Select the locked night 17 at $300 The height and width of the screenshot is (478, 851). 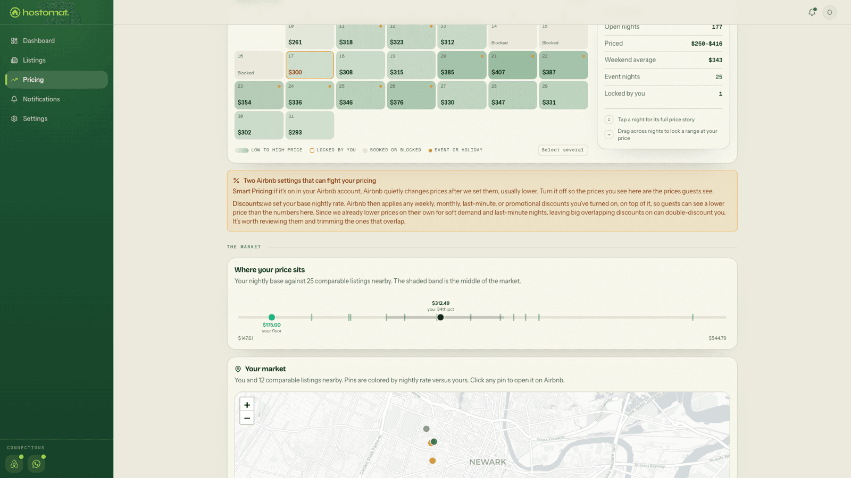click(x=310, y=65)
